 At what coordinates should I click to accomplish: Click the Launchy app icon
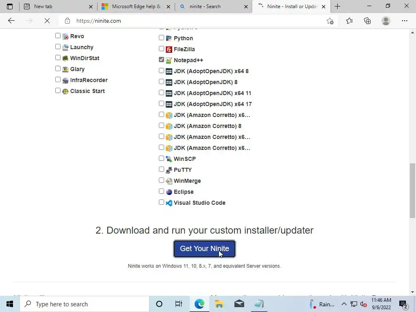click(x=65, y=48)
